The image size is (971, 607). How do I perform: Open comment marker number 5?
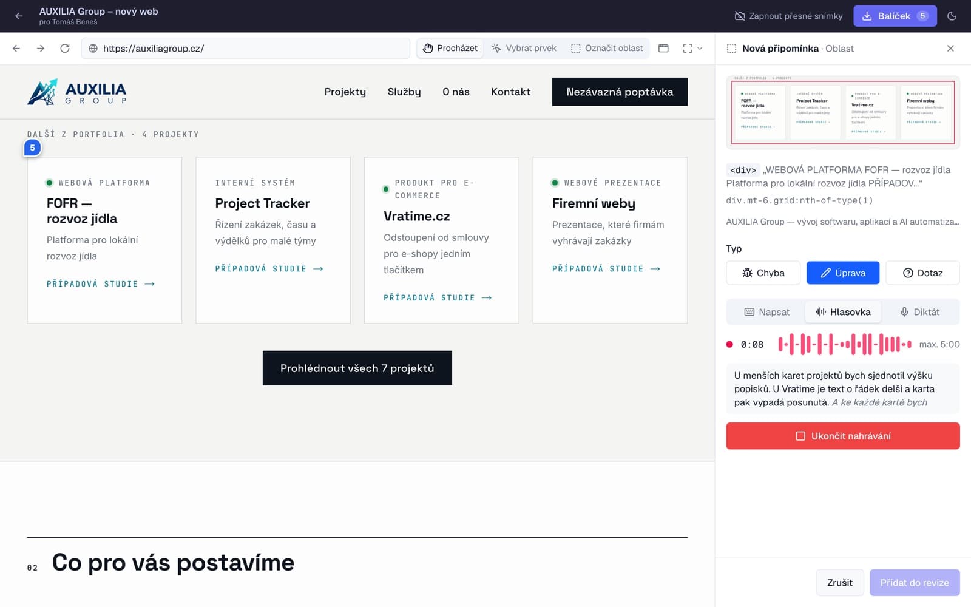point(33,148)
